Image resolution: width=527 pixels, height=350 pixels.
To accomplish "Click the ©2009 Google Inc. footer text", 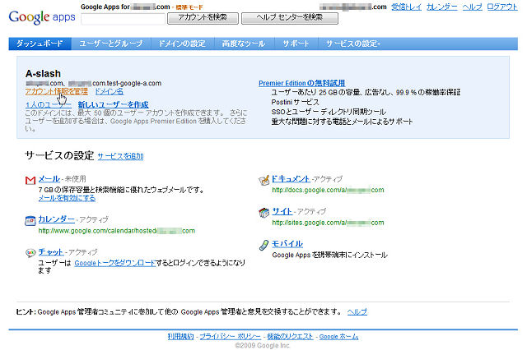I will 263,345.
